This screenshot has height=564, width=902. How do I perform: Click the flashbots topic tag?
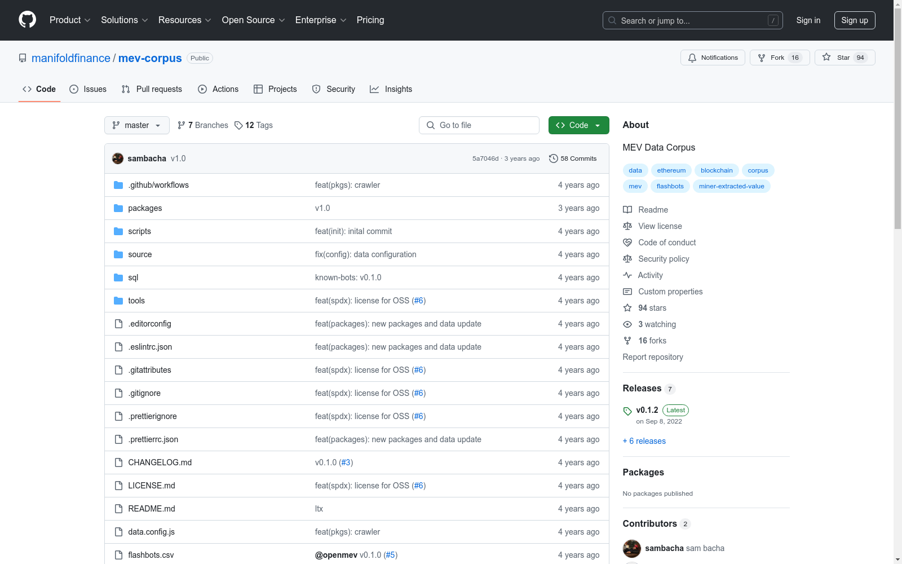point(670,186)
